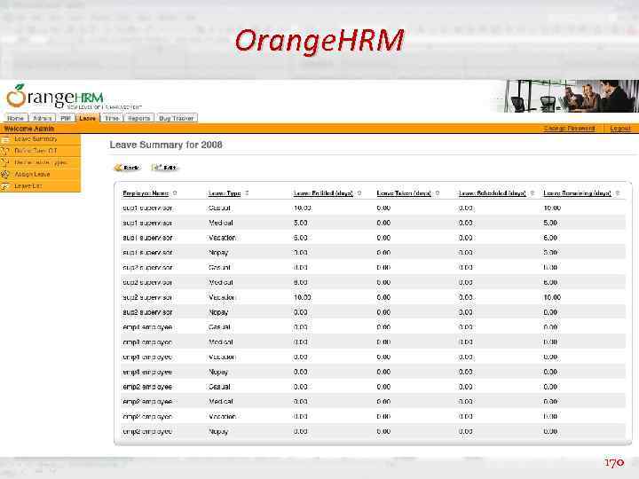This screenshot has width=639, height=479.
Task: Click sort icon beside Leave Scheduled (days)
Action: 532,193
